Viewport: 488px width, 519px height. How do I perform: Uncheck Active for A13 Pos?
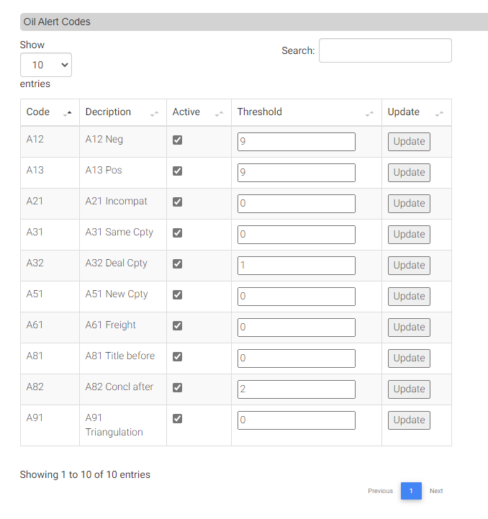tap(178, 171)
